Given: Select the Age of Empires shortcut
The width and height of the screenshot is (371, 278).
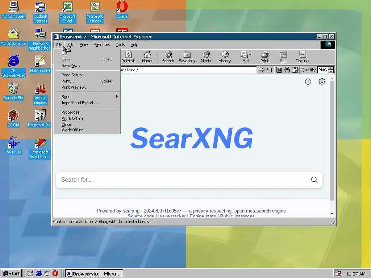Looking at the screenshot, I should coord(41,94).
